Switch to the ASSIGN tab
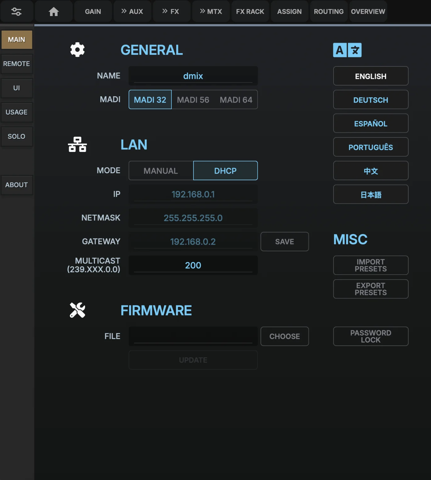Viewport: 431px width, 480px height. pyautogui.click(x=289, y=12)
